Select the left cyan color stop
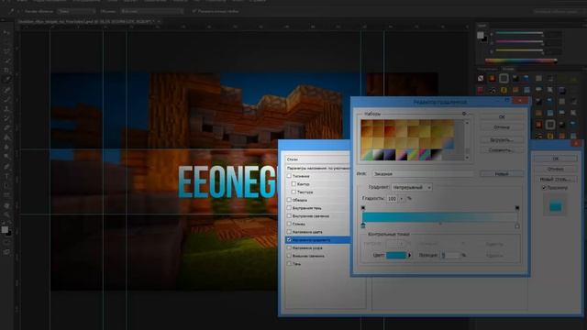The image size is (587, 330). pyautogui.click(x=363, y=225)
